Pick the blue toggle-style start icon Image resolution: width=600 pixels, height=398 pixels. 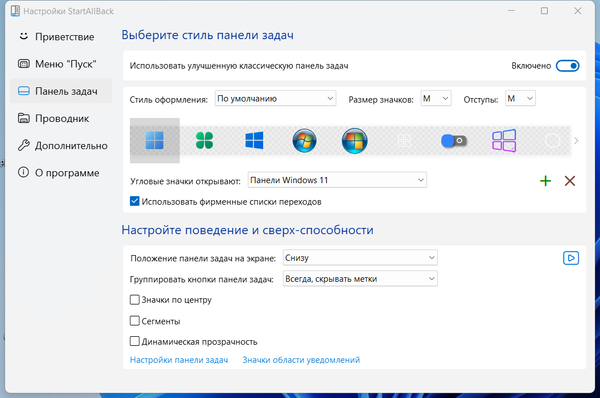(x=454, y=141)
